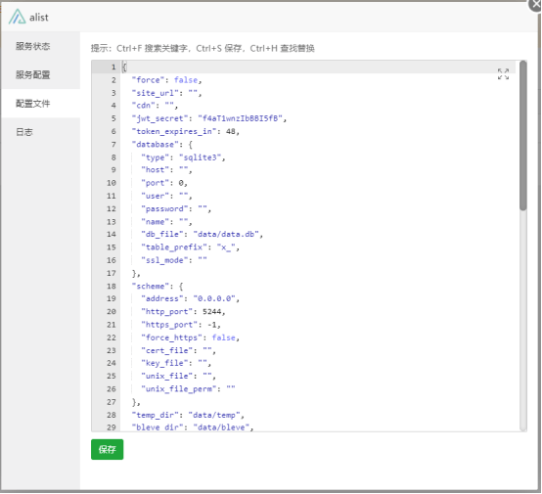Select line number 14 in gutter

tap(111, 235)
